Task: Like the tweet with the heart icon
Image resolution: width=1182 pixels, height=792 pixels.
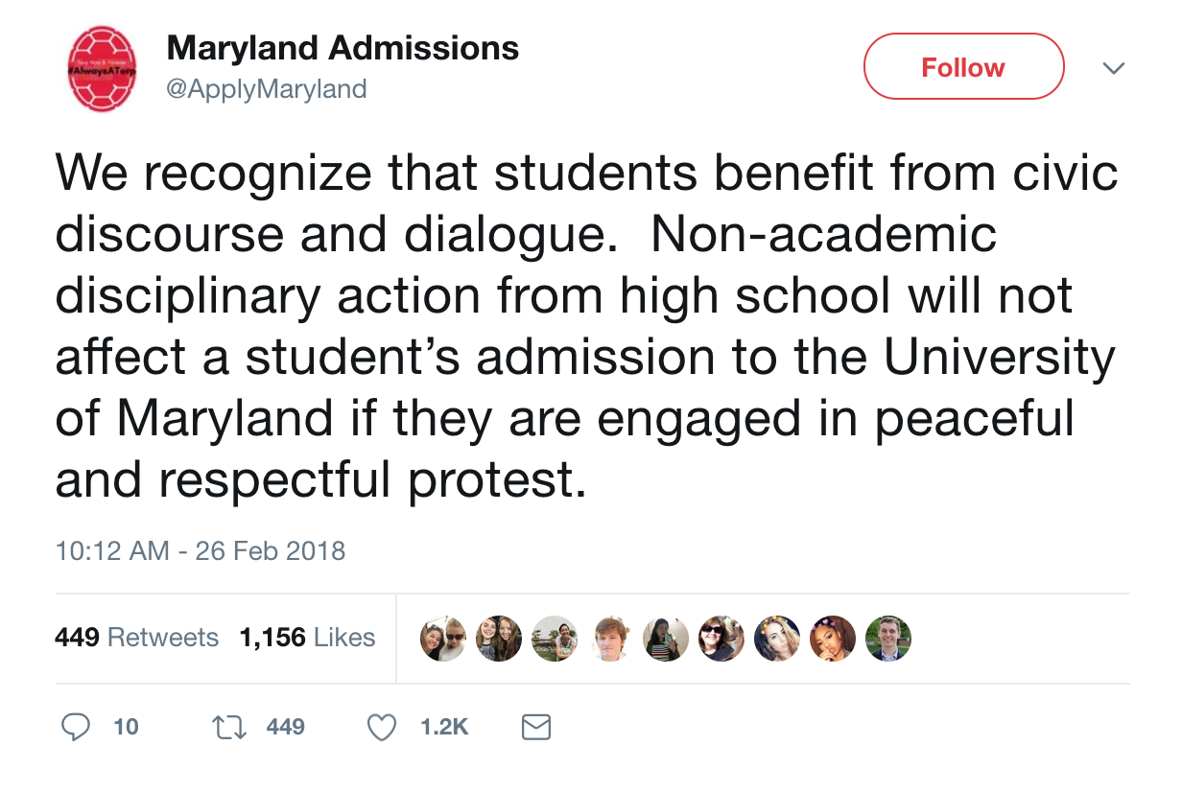Action: click(383, 728)
